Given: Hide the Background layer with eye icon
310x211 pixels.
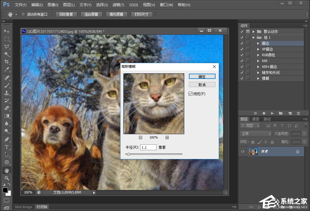Looking at the screenshot, I should click(242, 151).
